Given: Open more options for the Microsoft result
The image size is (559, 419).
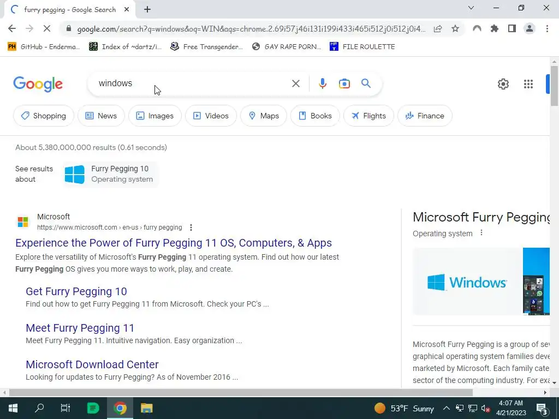Looking at the screenshot, I should (191, 228).
